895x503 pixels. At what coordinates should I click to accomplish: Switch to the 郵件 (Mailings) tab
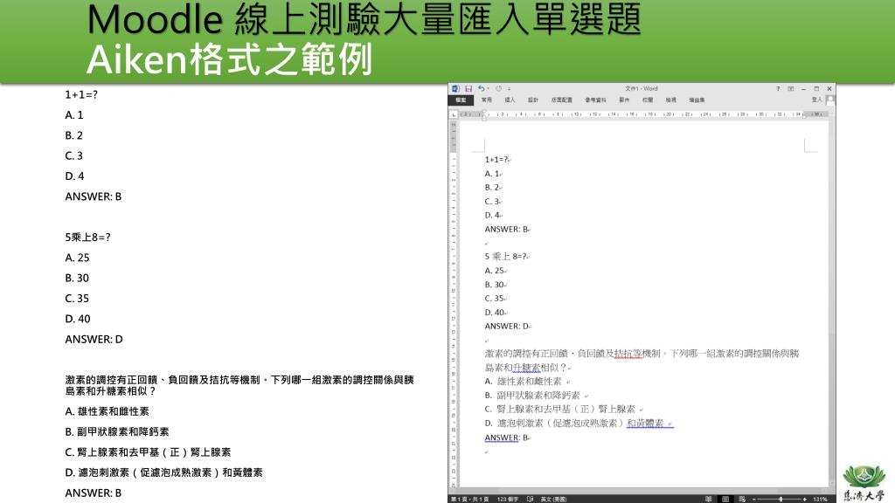tap(624, 100)
